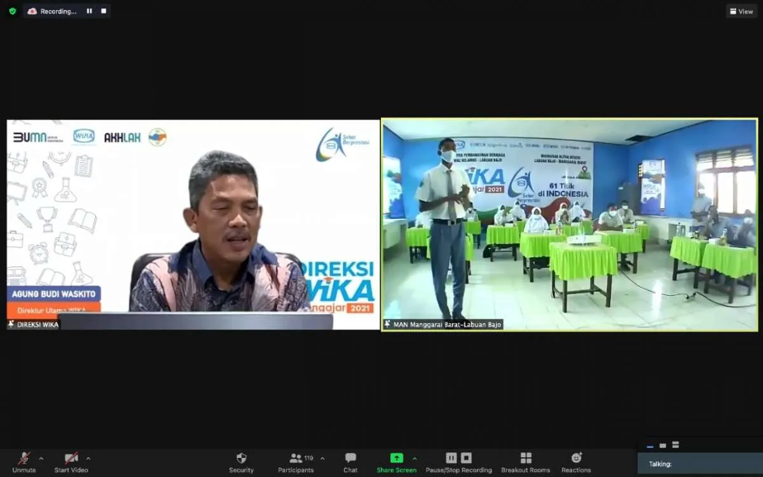This screenshot has height=477, width=763.
Task: Pause recording from top recording indicator
Action: coord(89,11)
